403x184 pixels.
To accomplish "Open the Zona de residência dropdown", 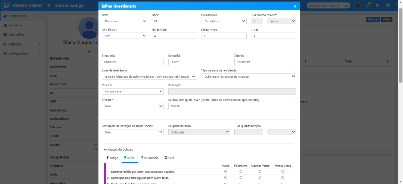I will [x=149, y=77].
